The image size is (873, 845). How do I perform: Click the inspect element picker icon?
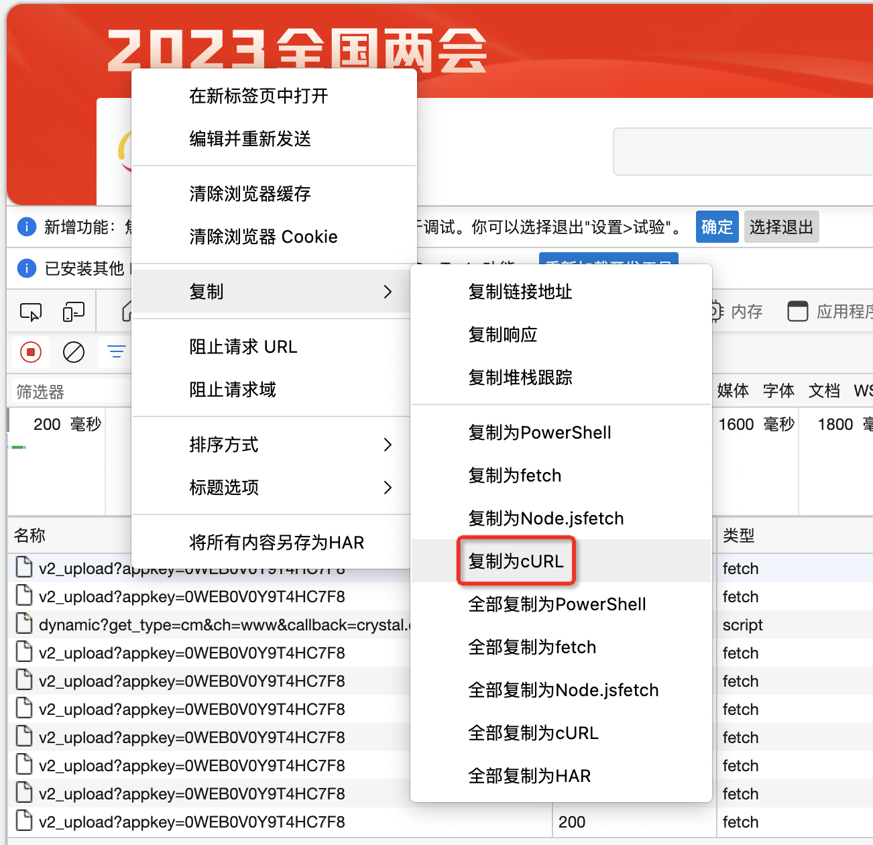(31, 312)
